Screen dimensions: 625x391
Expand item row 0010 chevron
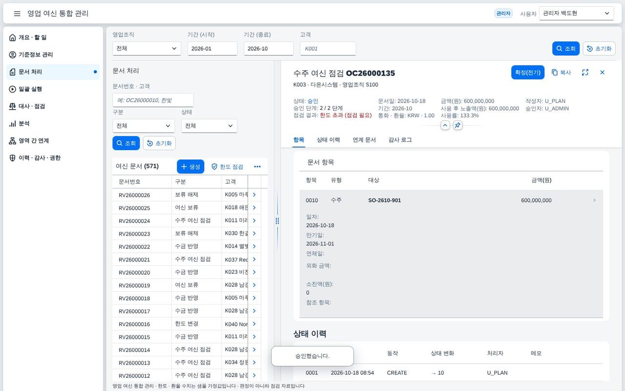pyautogui.click(x=594, y=200)
